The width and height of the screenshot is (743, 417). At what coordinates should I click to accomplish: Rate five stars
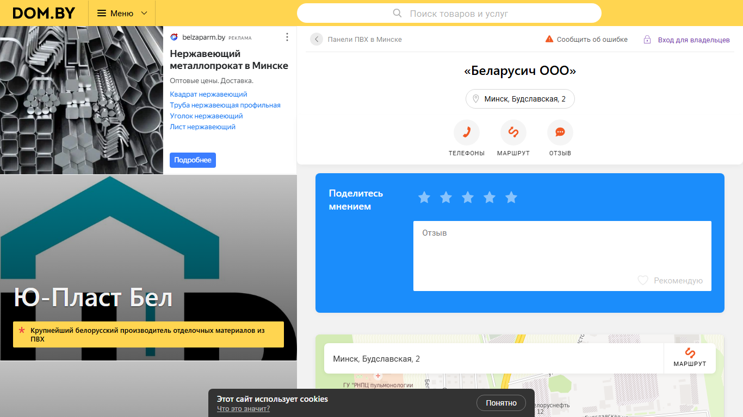(511, 198)
